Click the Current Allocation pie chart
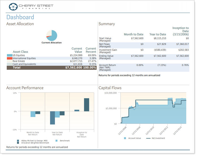The width and height of the screenshot is (197, 156). click(x=52, y=36)
